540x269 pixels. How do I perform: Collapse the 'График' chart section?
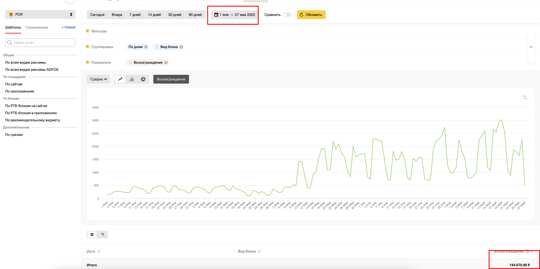click(x=98, y=79)
